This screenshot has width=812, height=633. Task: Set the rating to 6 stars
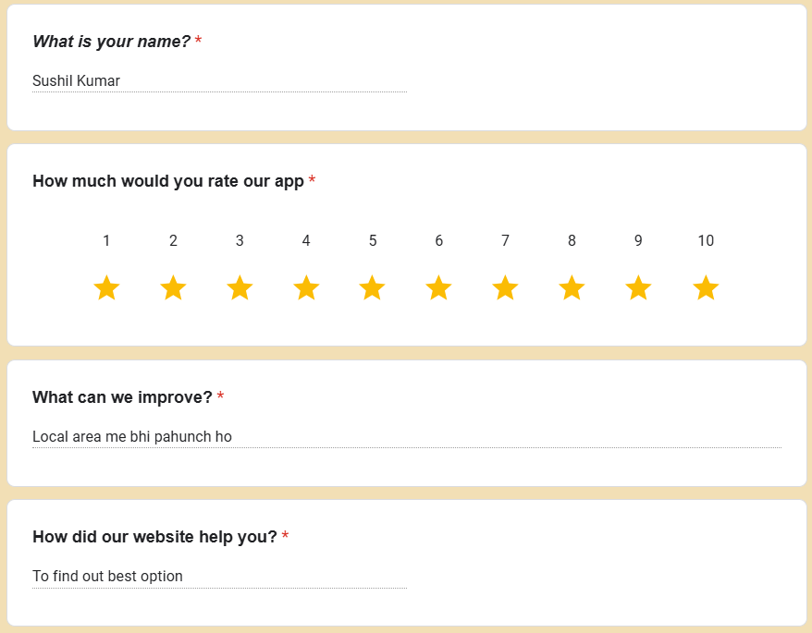click(438, 288)
